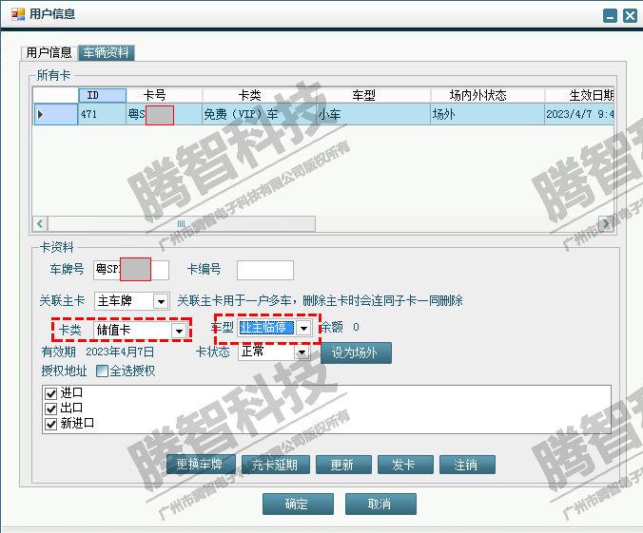The image size is (643, 533).
Task: Minimize the 用户信息 dialog window
Action: tap(610, 15)
